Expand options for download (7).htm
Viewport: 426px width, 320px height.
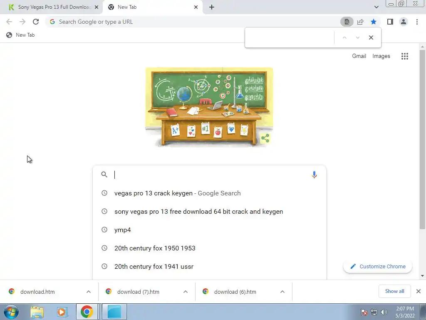coord(186,292)
